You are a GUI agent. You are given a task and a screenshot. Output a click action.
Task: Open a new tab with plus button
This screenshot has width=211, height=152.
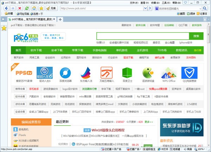tap(60, 20)
